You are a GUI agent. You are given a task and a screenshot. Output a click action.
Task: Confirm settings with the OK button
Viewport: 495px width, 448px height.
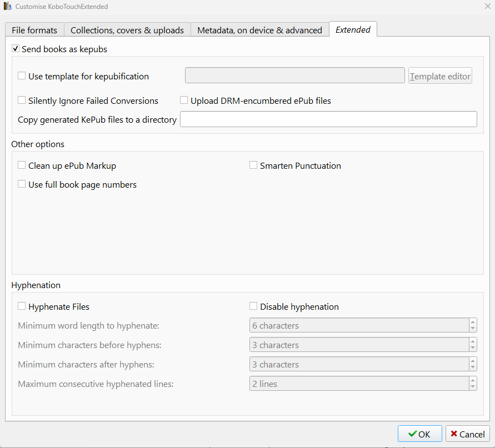click(419, 434)
